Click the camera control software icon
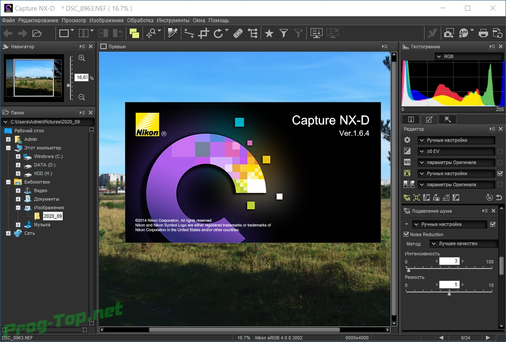Image resolution: width=506 pixels, height=342 pixels. coord(448,33)
